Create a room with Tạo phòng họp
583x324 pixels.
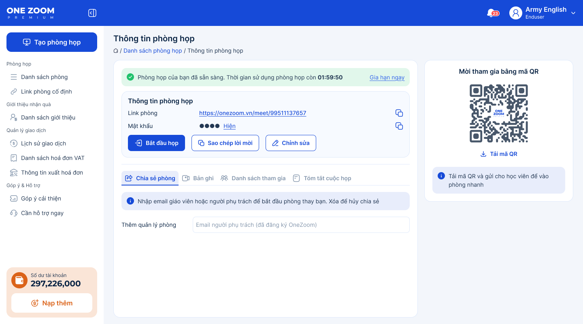pyautogui.click(x=52, y=42)
